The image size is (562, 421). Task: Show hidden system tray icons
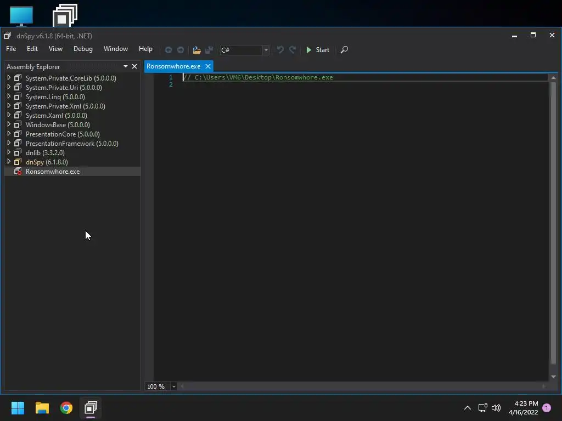point(468,408)
